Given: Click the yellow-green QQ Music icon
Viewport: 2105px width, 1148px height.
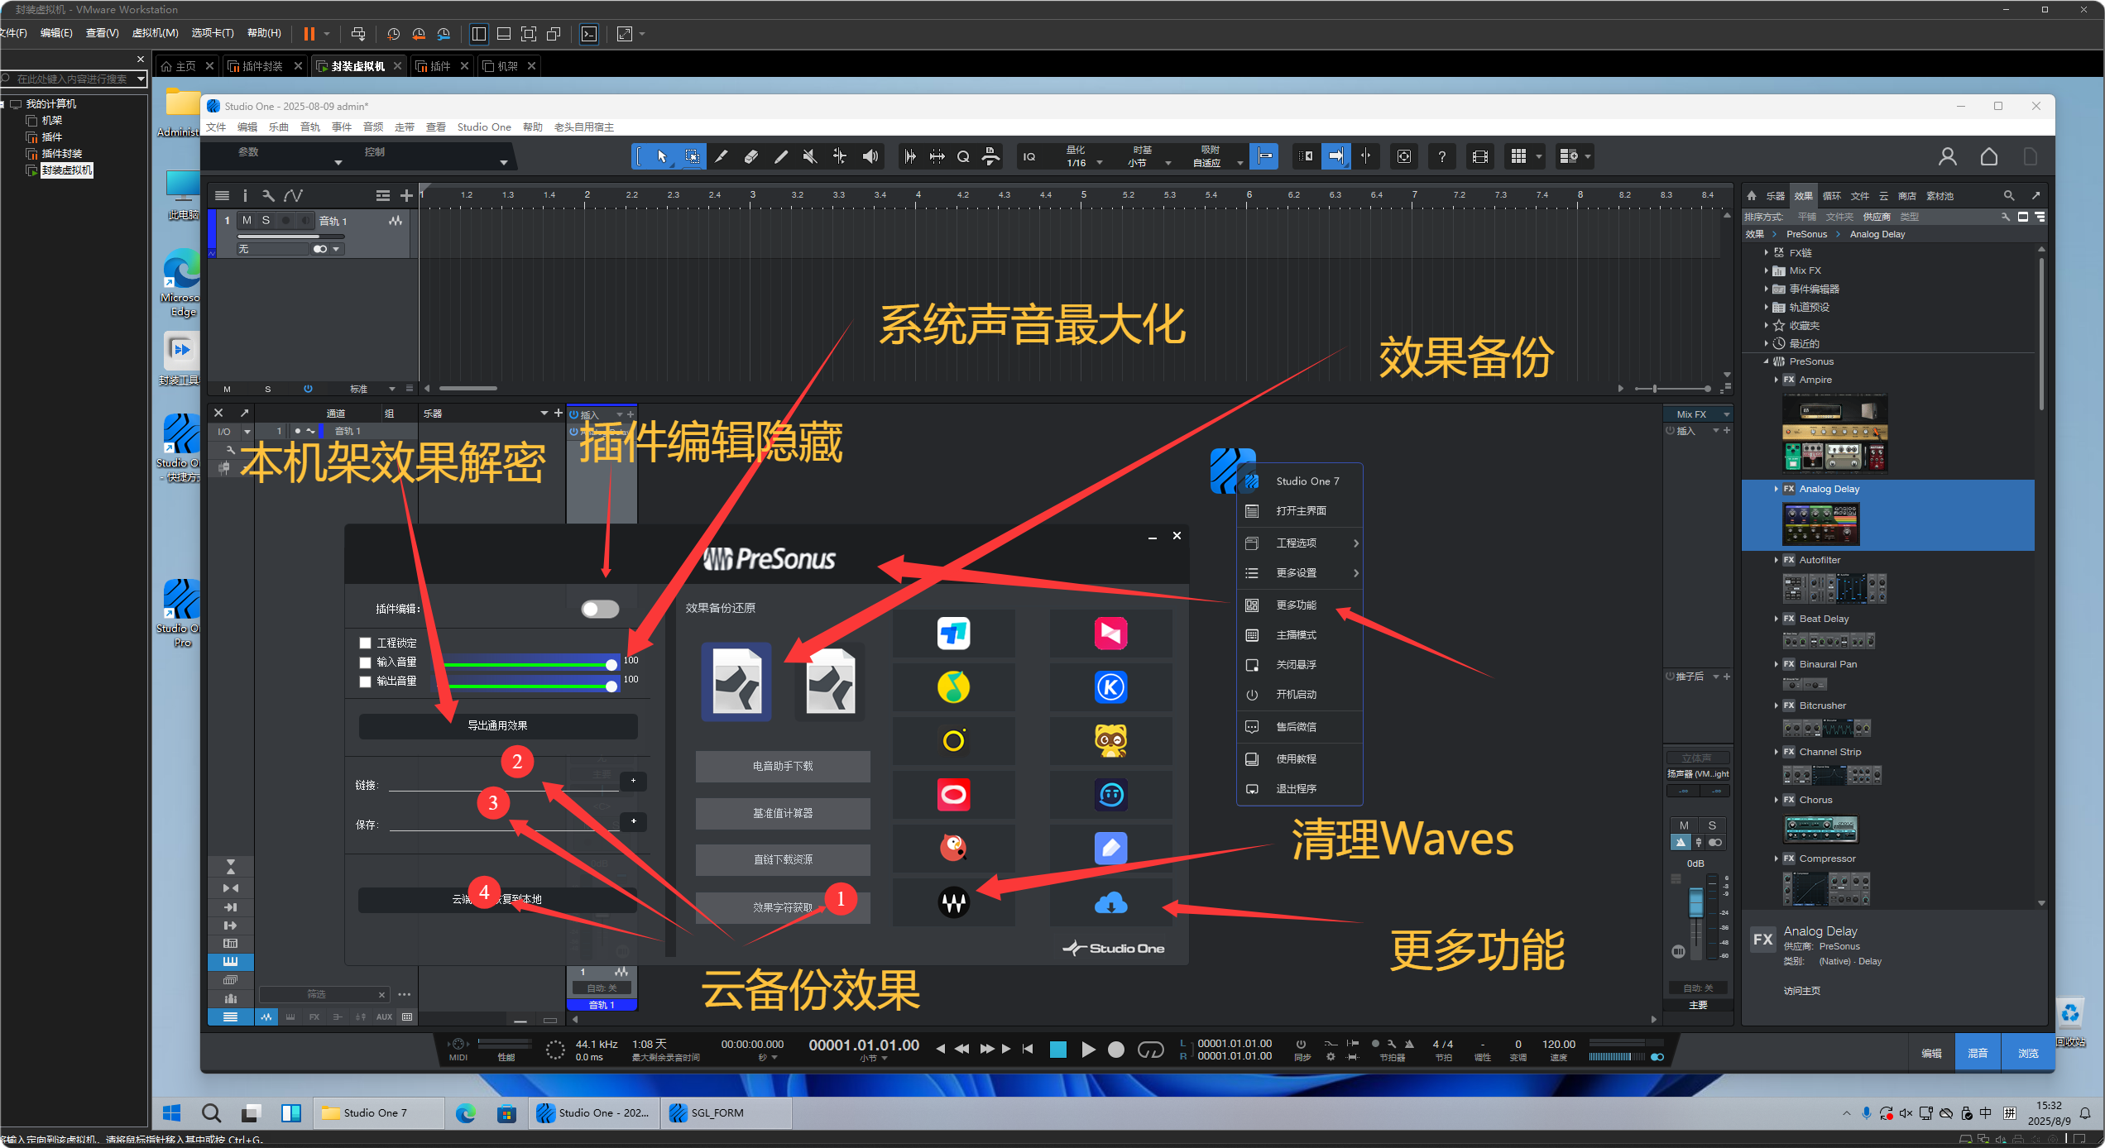Looking at the screenshot, I should click(953, 686).
